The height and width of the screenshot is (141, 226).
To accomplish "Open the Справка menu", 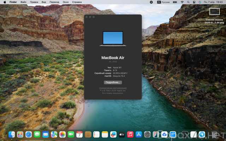I will click(x=77, y=2).
